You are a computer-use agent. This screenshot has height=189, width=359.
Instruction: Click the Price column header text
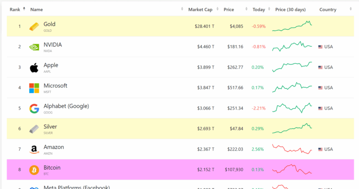pos(229,9)
